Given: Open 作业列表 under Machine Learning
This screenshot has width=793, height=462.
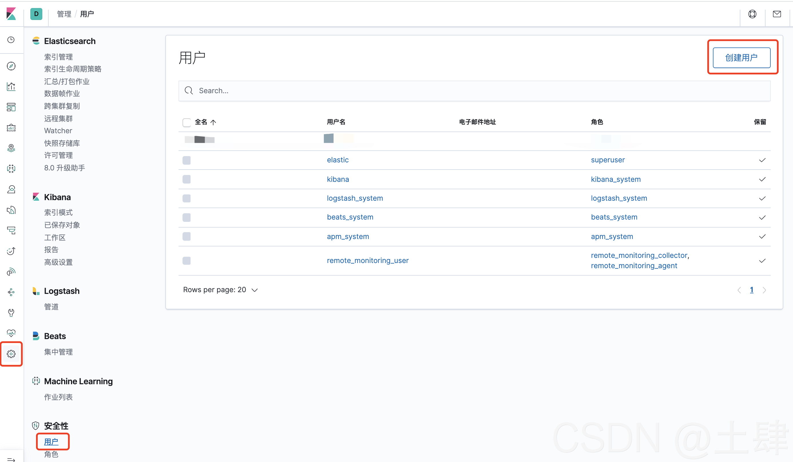Looking at the screenshot, I should coord(58,397).
